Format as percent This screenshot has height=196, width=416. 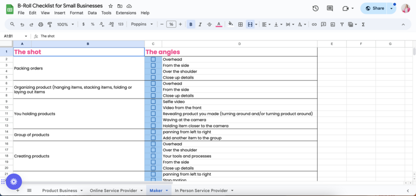coord(93,24)
